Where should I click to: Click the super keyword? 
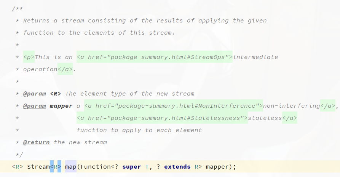131,167
